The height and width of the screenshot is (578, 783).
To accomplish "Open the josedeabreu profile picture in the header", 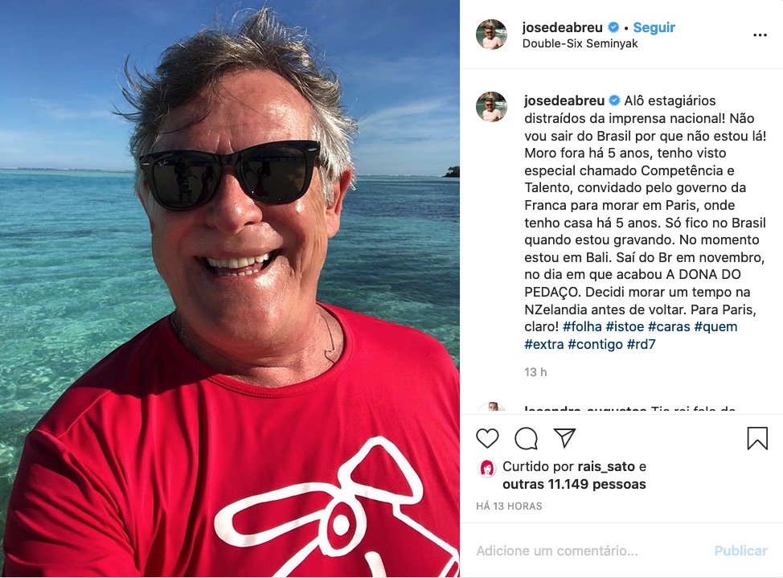I will pyautogui.click(x=491, y=35).
